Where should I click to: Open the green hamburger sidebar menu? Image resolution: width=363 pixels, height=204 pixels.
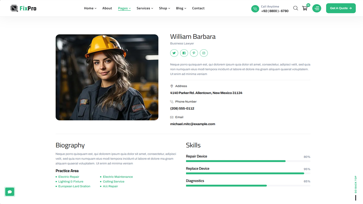[317, 8]
